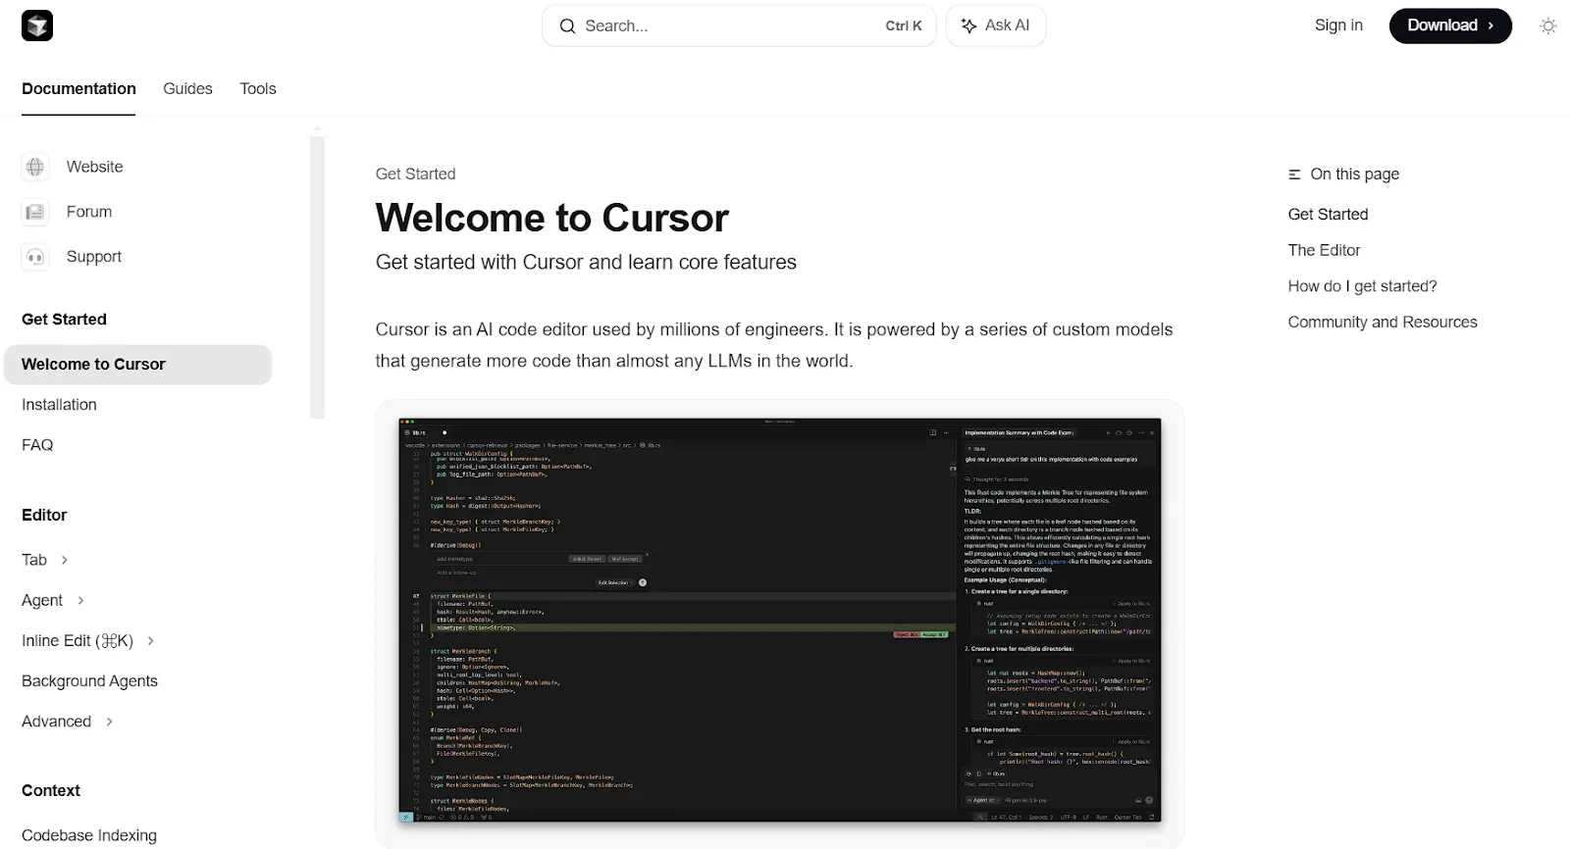1570x849 pixels.
Task: Click the Ask AI sparkle icon
Action: (968, 26)
